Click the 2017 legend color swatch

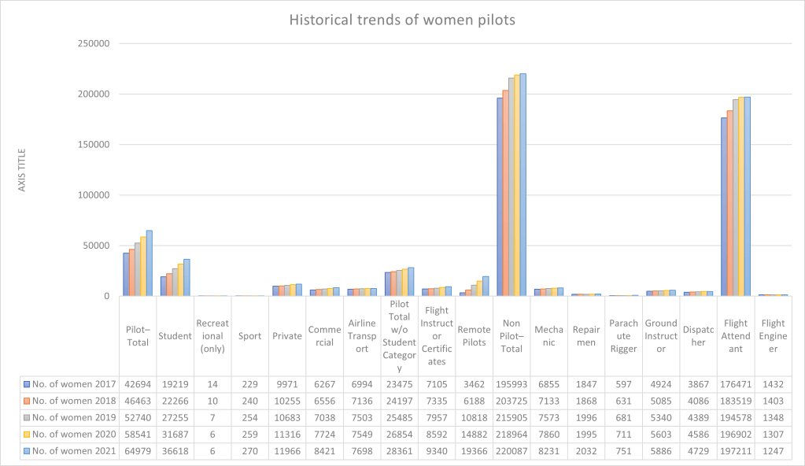[x=27, y=384]
